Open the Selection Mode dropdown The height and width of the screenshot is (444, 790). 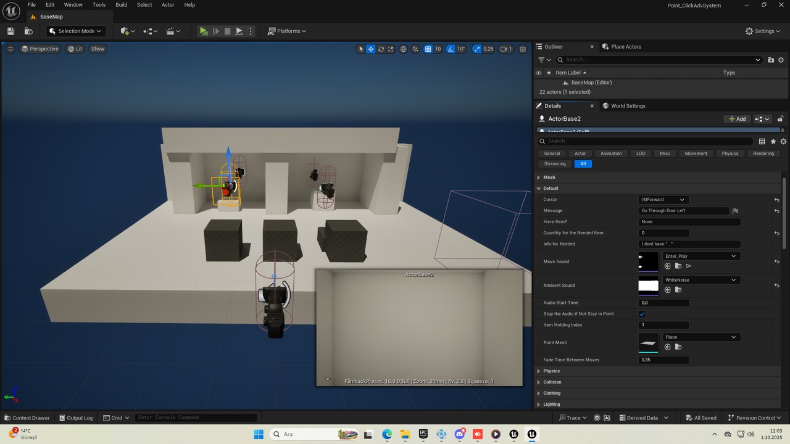click(77, 31)
